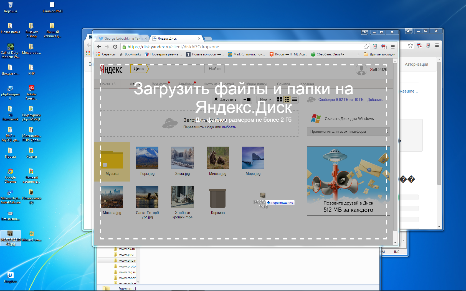Switch to list view
Image resolution: width=466 pixels, height=291 pixels.
point(295,99)
